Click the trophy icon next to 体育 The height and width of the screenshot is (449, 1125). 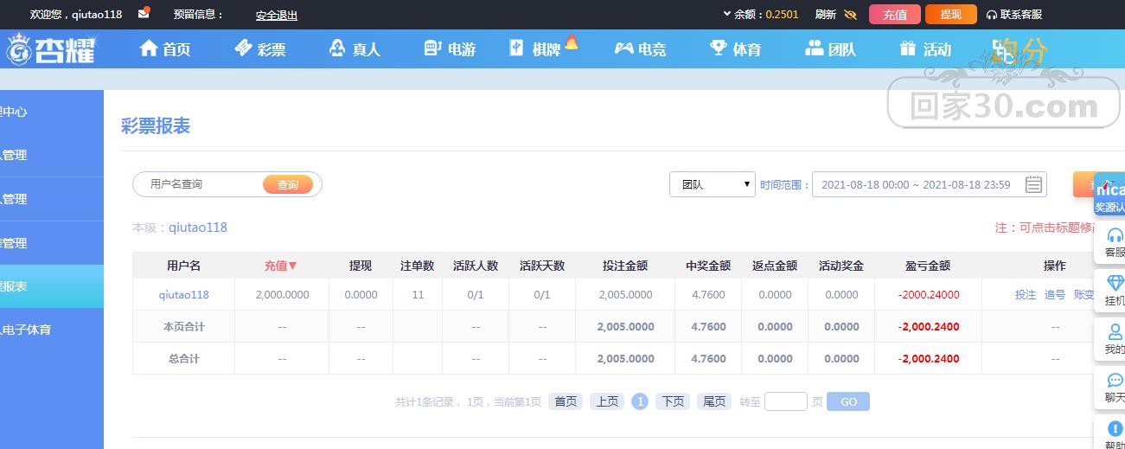point(718,48)
